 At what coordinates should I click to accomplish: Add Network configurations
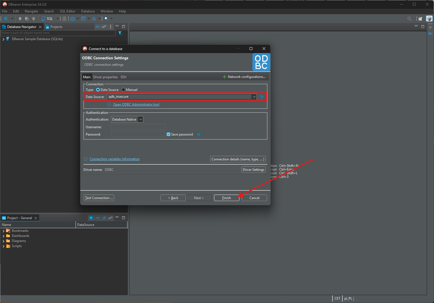pyautogui.click(x=244, y=77)
